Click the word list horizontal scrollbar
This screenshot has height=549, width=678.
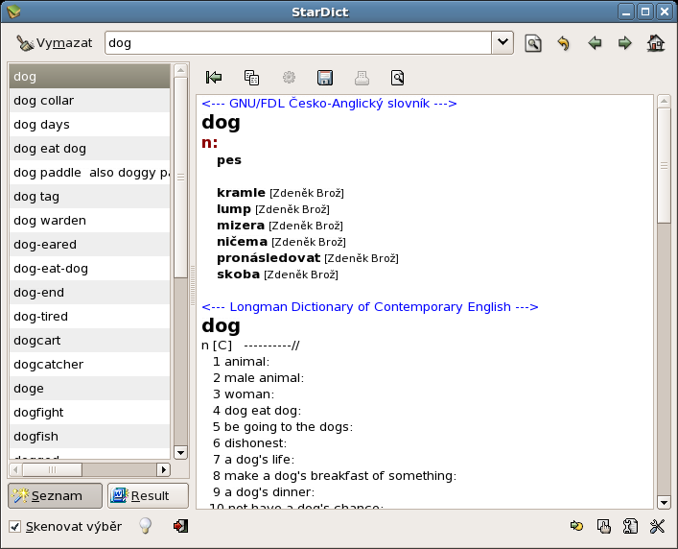point(90,470)
